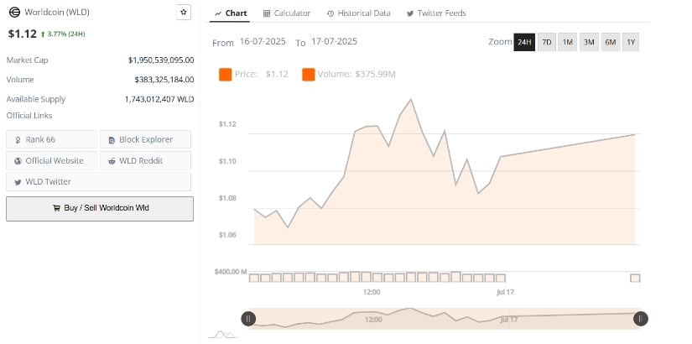Open the WLD Reddit link
The width and height of the screenshot is (692, 344).
146,161
